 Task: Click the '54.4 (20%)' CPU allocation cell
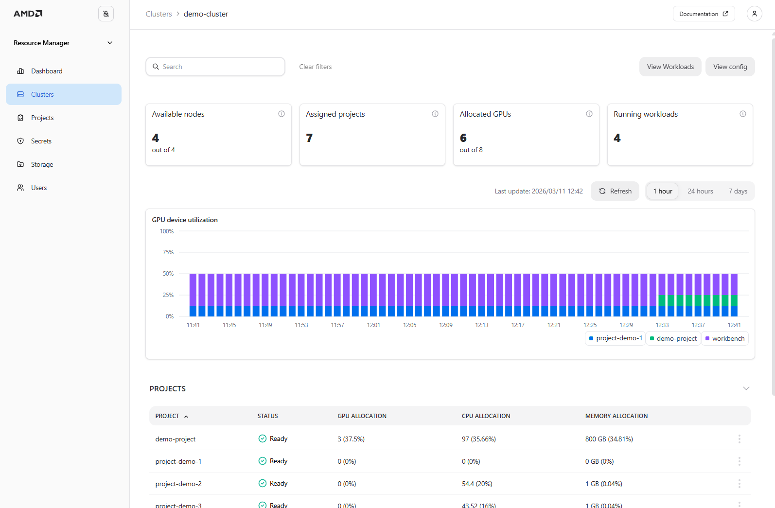(477, 484)
